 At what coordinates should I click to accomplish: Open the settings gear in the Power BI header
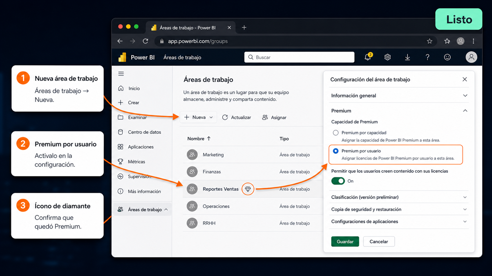click(x=388, y=57)
